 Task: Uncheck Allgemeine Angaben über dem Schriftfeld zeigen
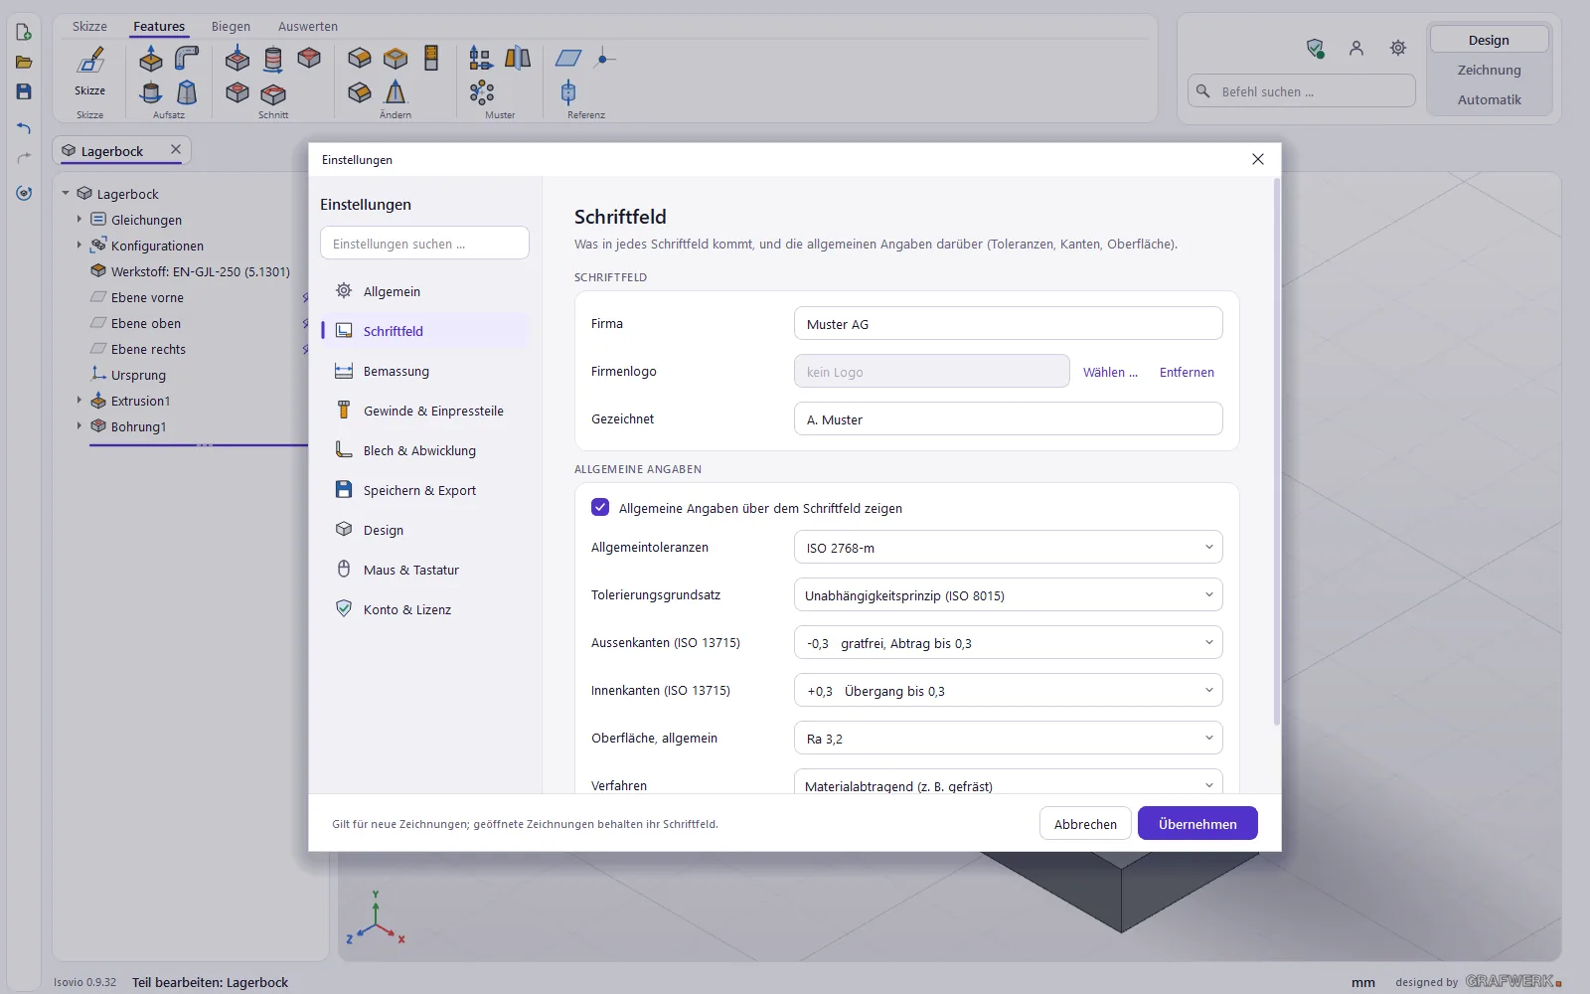600,507
